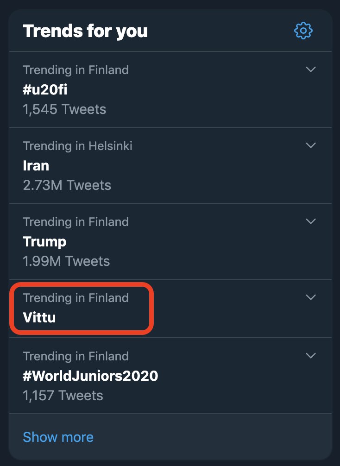Image resolution: width=340 pixels, height=466 pixels.
Task: Expand options chevron for #u20fi trend
Action: pyautogui.click(x=310, y=69)
